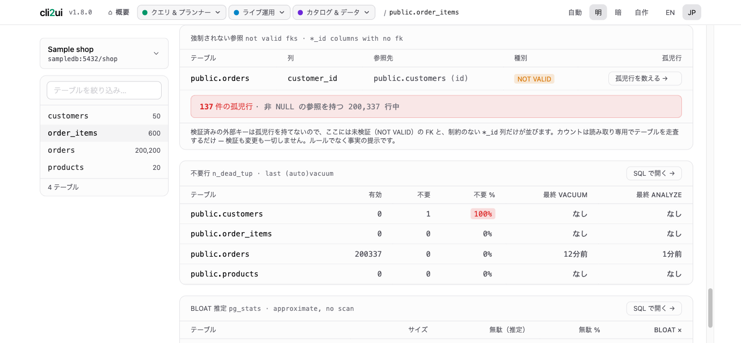
Task: Open the ライブ運用 dropdown menu
Action: coord(259,12)
